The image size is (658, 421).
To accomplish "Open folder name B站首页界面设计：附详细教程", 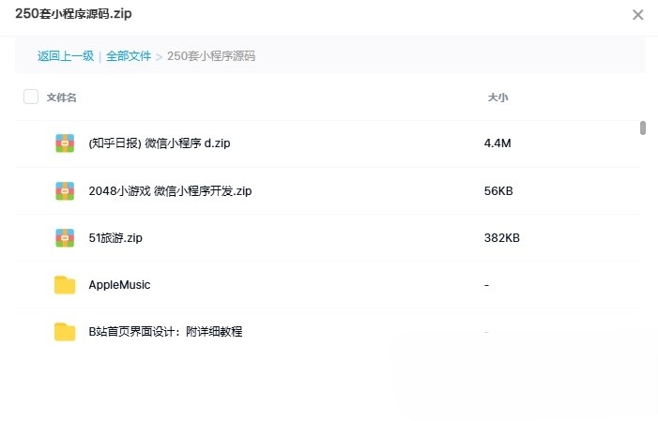I will pos(165,332).
